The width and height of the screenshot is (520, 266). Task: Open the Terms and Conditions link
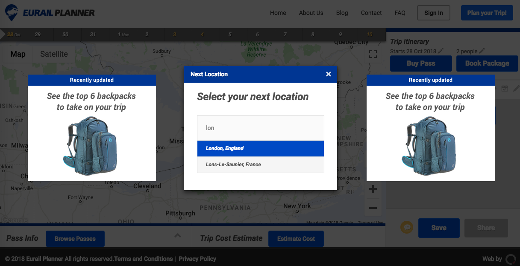tap(143, 259)
